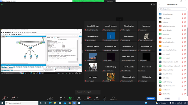Click the video-off icon beside Ivan Samuel

point(185,90)
